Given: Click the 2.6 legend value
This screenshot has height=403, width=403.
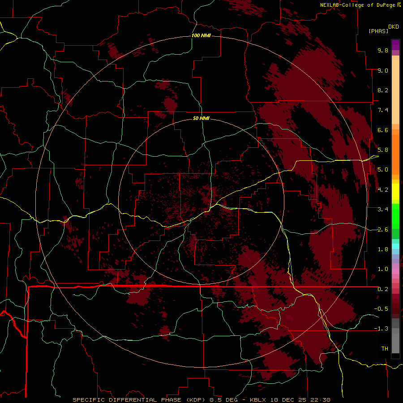Looking at the screenshot, I should point(383,230).
